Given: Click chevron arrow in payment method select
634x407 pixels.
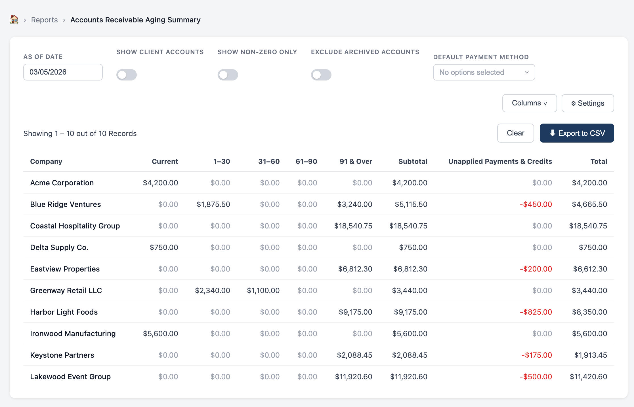Looking at the screenshot, I should pyautogui.click(x=526, y=72).
